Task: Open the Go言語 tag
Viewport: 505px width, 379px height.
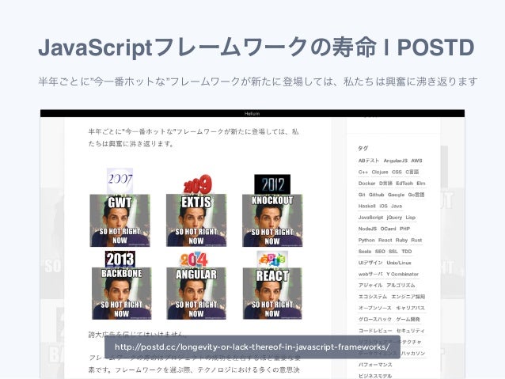Action: point(416,195)
